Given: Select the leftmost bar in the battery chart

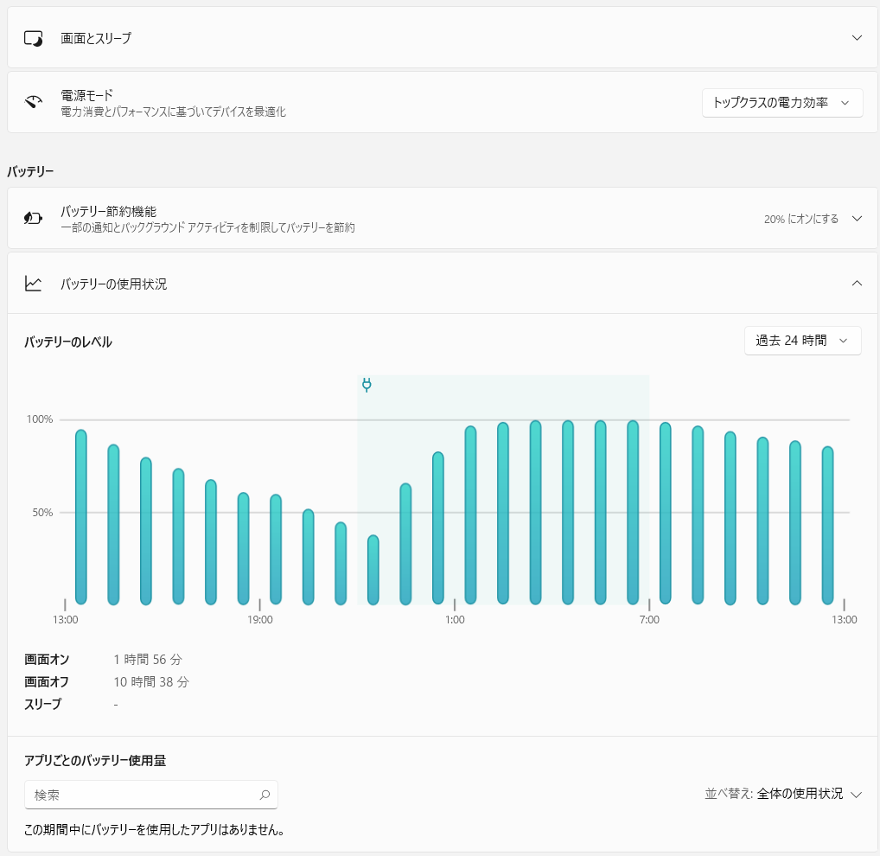Looking at the screenshot, I should pyautogui.click(x=81, y=519).
